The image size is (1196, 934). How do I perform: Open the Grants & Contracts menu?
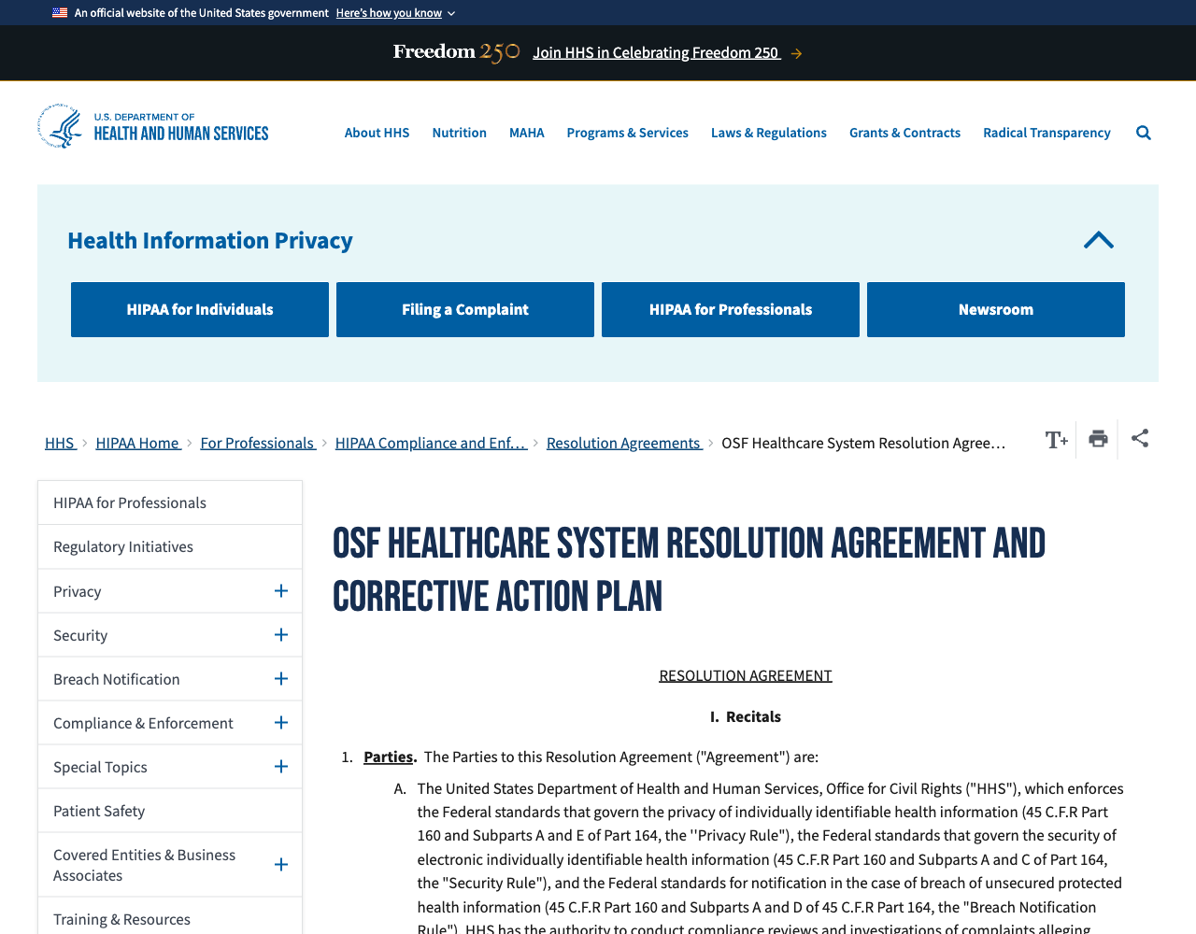pyautogui.click(x=904, y=133)
